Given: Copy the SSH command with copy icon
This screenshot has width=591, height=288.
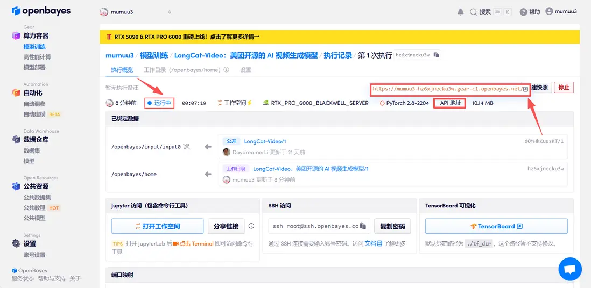Looking at the screenshot, I should [x=363, y=226].
